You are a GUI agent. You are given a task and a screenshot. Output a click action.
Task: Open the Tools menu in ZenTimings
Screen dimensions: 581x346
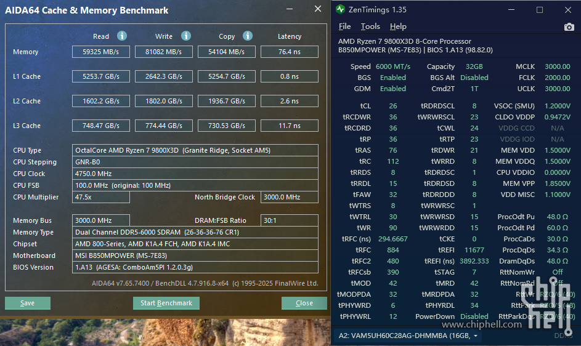[x=370, y=26]
